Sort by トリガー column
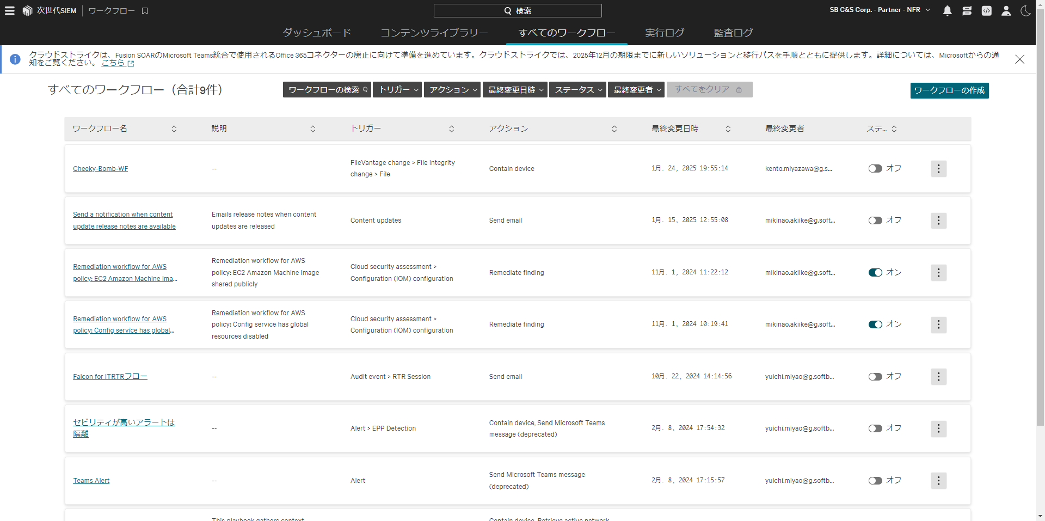 pyautogui.click(x=452, y=129)
